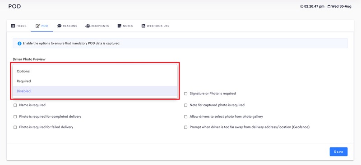The width and height of the screenshot is (361, 165).
Task: Click the blue Save button
Action: coord(338,152)
